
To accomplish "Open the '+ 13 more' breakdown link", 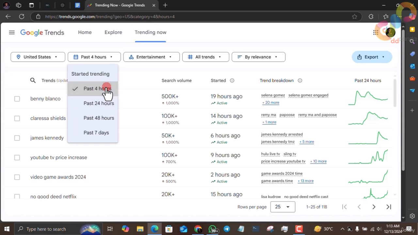I will click(305, 181).
